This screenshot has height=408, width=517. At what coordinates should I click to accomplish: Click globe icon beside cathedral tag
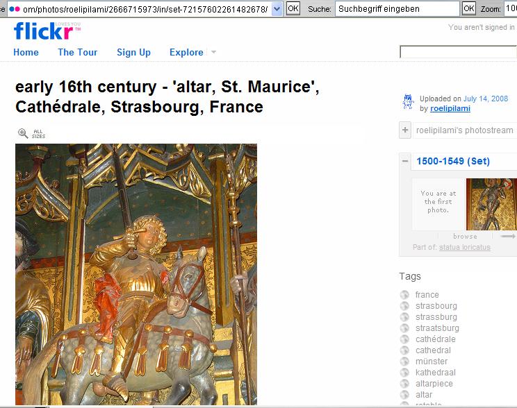coord(404,350)
